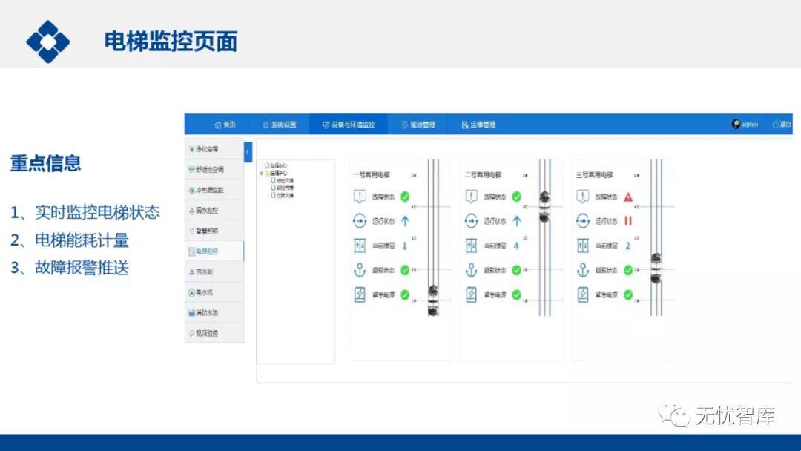This screenshot has width=801, height=451.
Task: Click the red pause icon on elevator three
Action: pyautogui.click(x=628, y=221)
